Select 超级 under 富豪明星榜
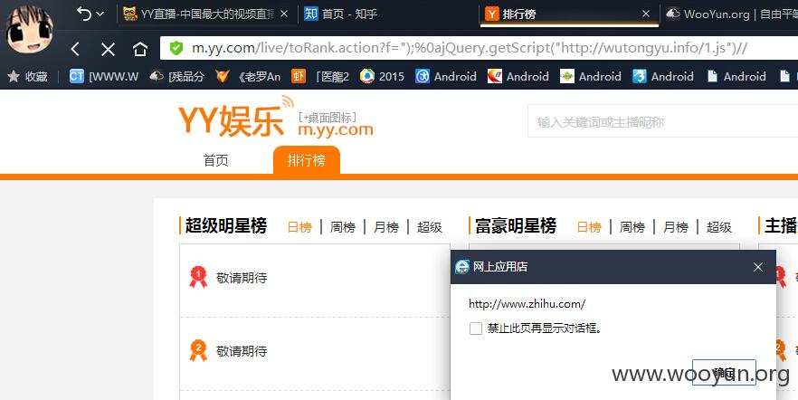The height and width of the screenshot is (400, 798). 719,227
